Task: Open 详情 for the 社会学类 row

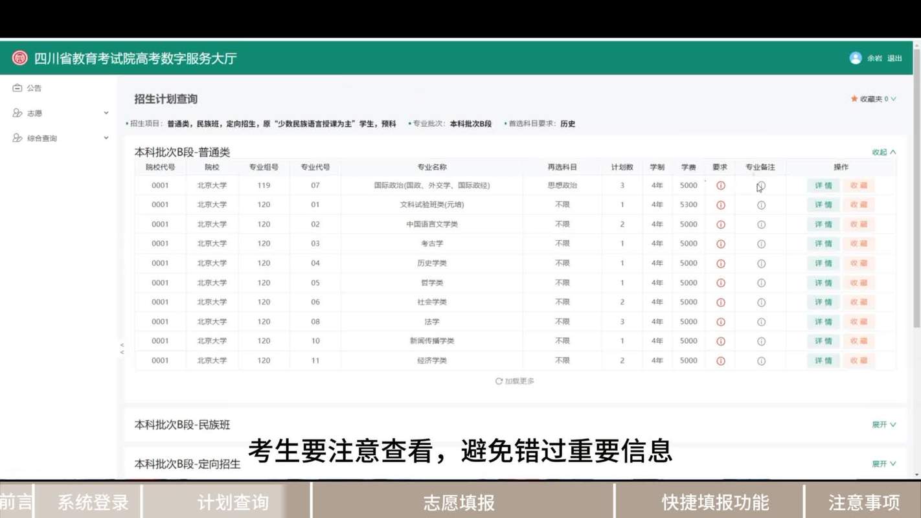Action: 823,302
